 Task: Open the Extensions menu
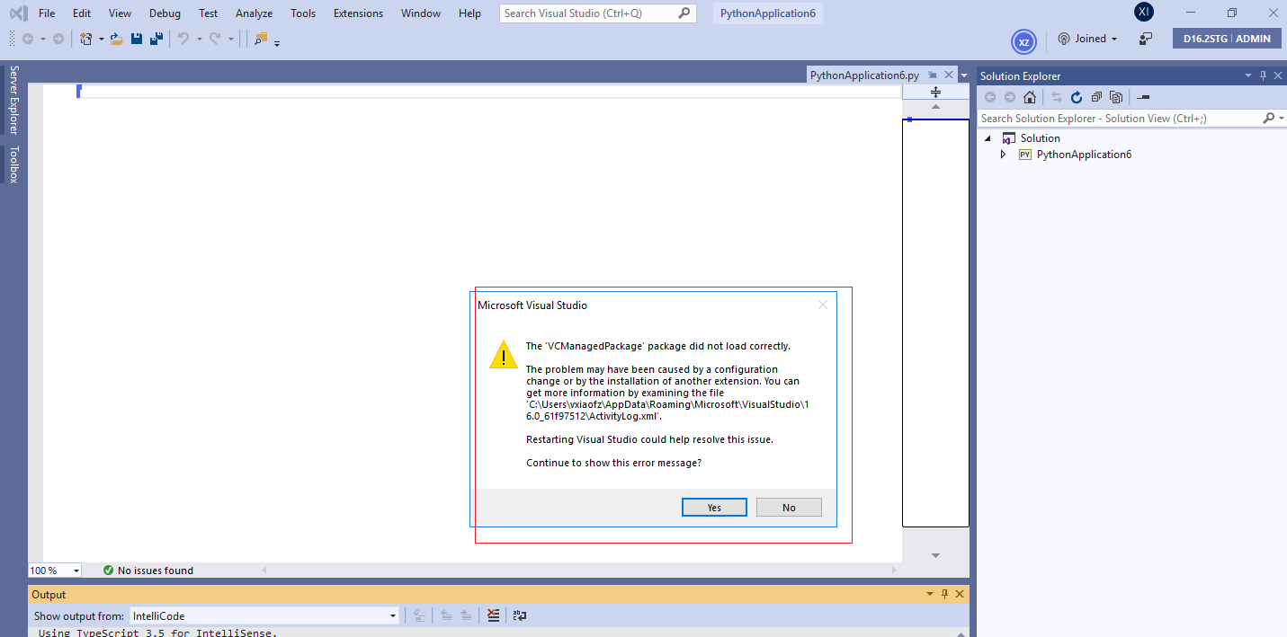358,13
